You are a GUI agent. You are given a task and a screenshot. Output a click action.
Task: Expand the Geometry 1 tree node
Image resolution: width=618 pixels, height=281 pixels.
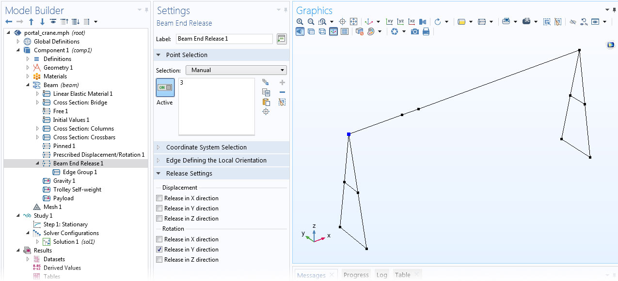[28, 68]
